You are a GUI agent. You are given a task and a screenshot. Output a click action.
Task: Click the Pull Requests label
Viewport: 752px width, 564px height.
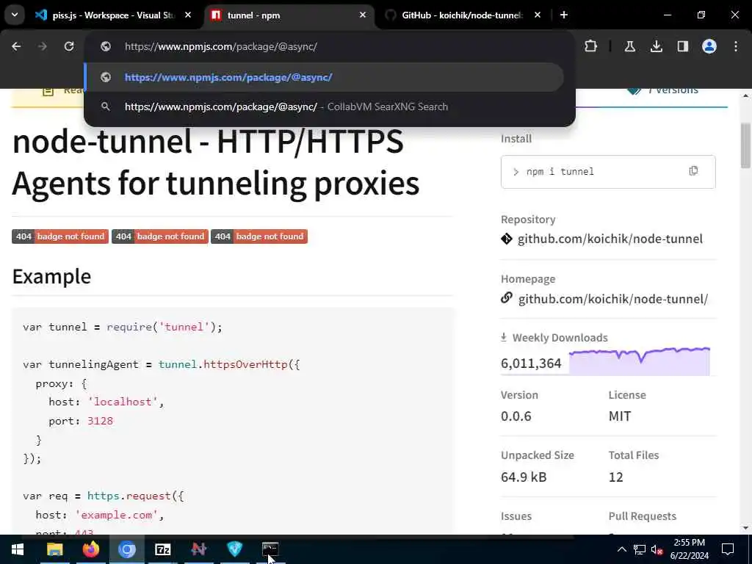coord(642,516)
